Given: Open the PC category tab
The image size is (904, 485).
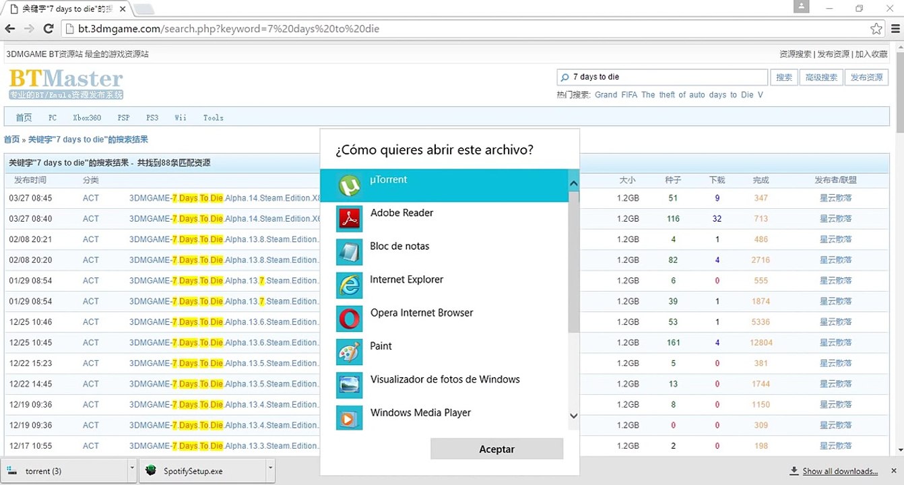Looking at the screenshot, I should [53, 118].
